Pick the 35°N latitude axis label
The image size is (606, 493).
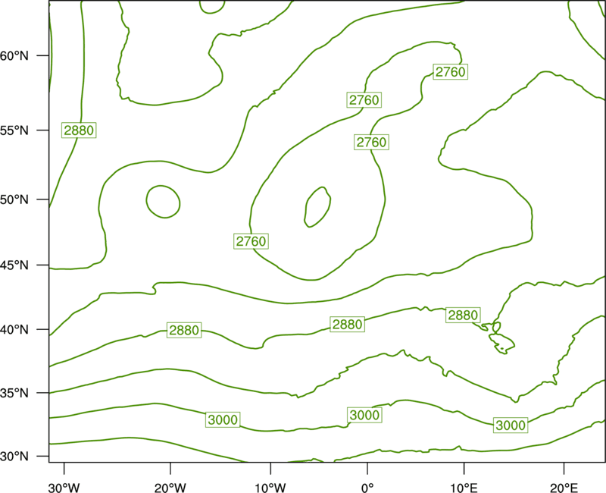click(14, 393)
